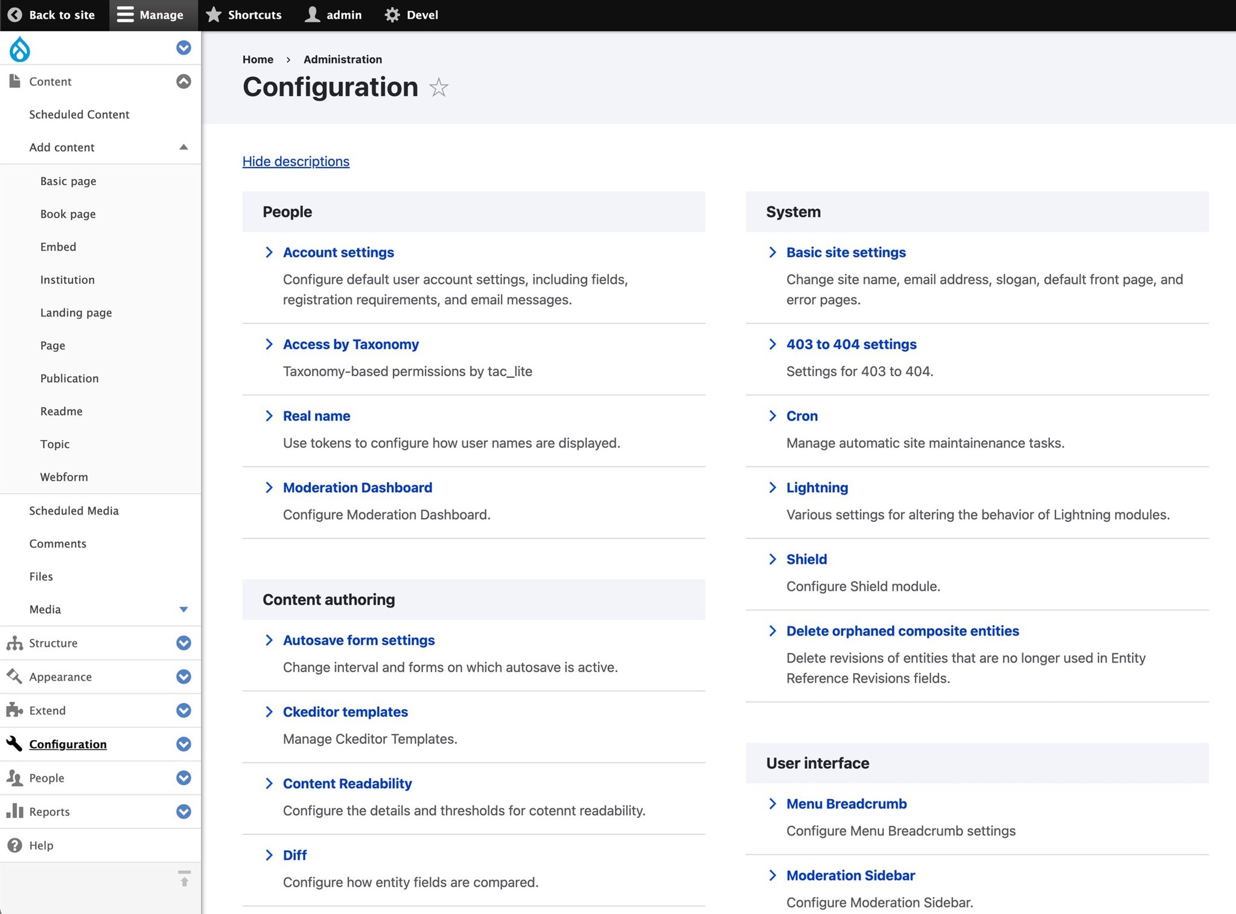Open Shield configuration link

806,559
